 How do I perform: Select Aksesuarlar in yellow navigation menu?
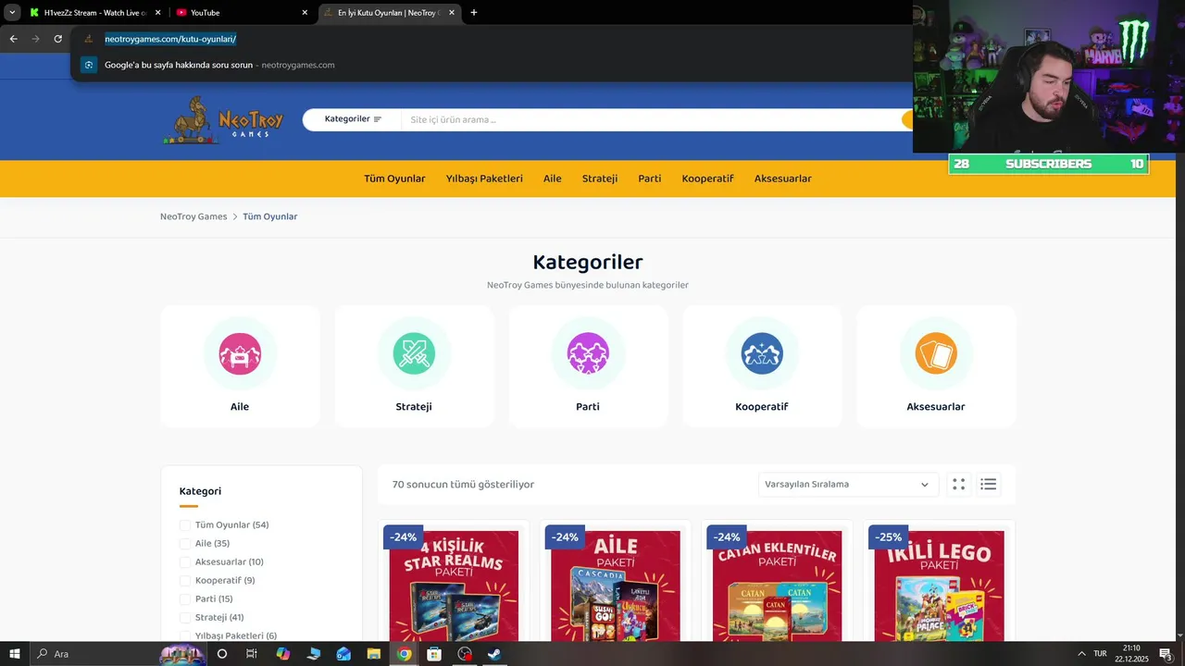coord(783,179)
